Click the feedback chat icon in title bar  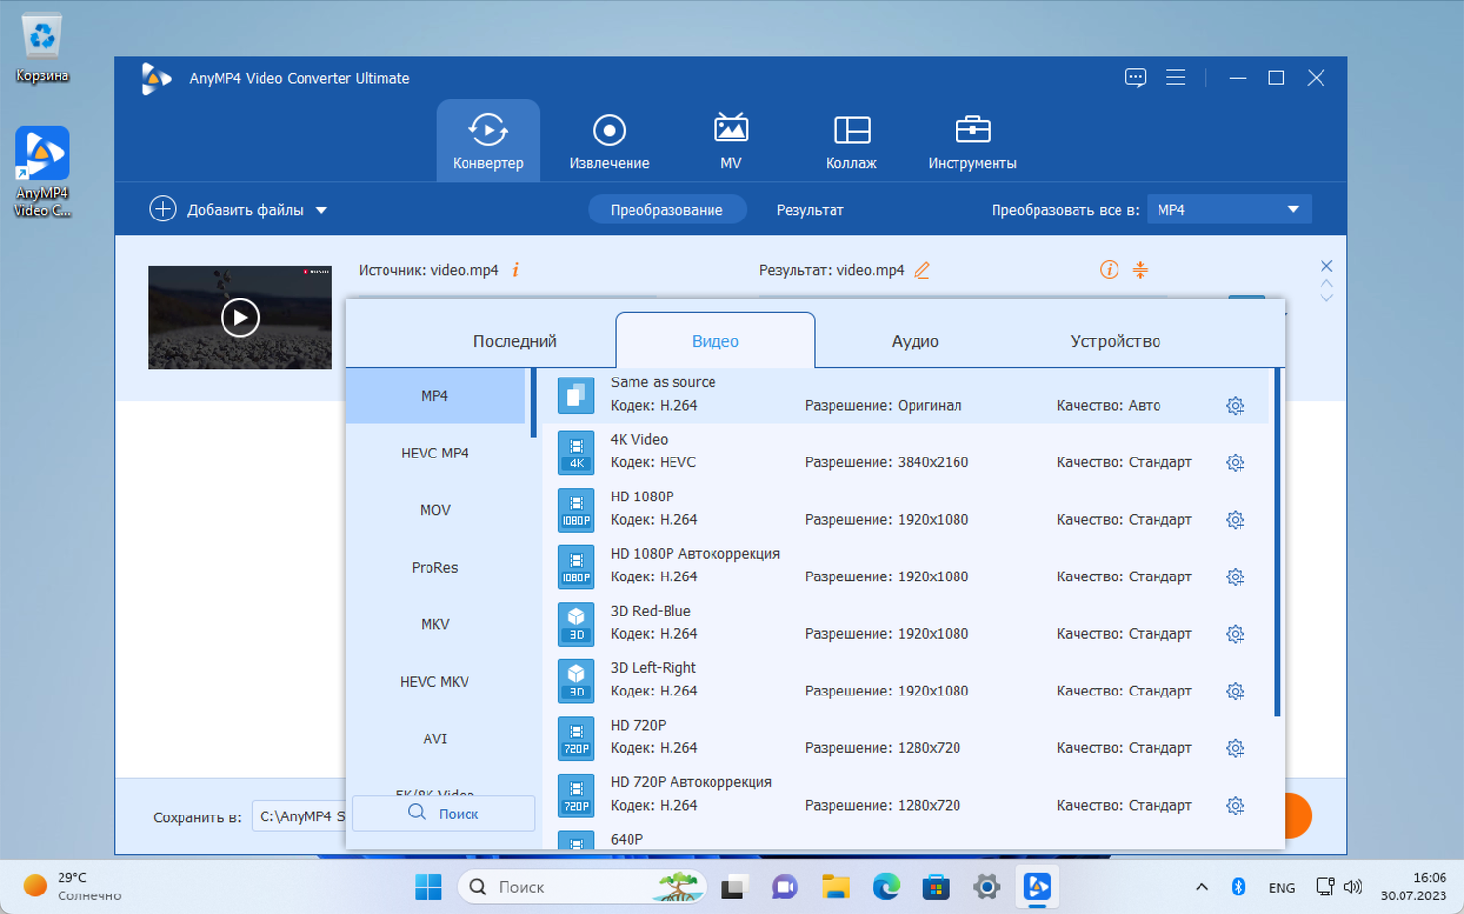click(x=1135, y=78)
